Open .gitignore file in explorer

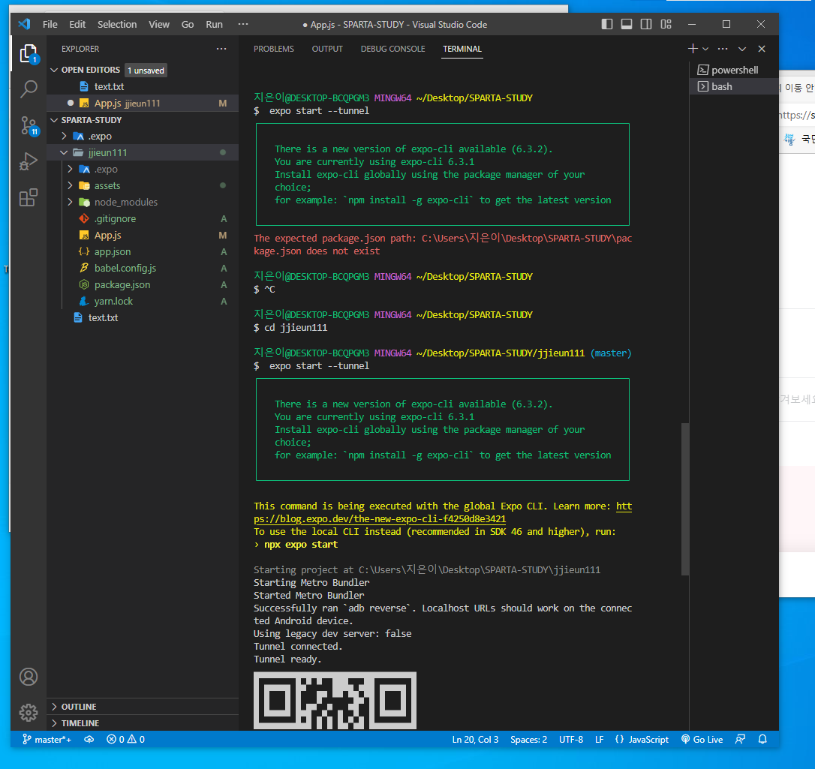(143, 219)
